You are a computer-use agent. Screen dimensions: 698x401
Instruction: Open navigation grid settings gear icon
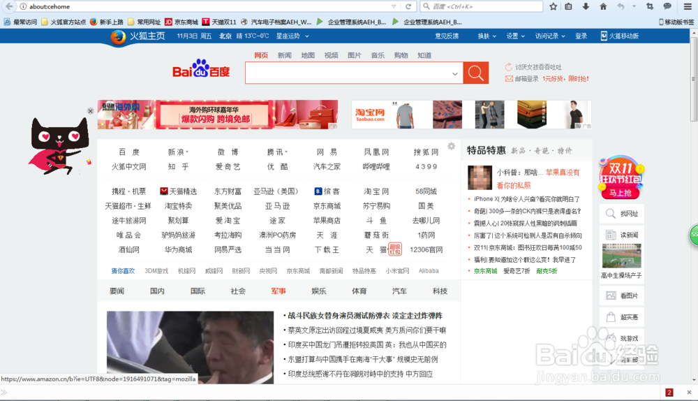click(x=452, y=146)
